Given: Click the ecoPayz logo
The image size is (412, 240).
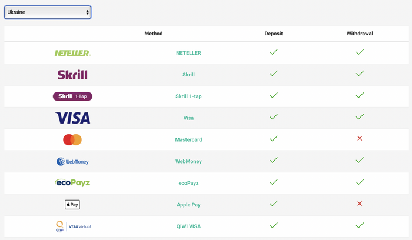Looking at the screenshot, I should tap(72, 182).
